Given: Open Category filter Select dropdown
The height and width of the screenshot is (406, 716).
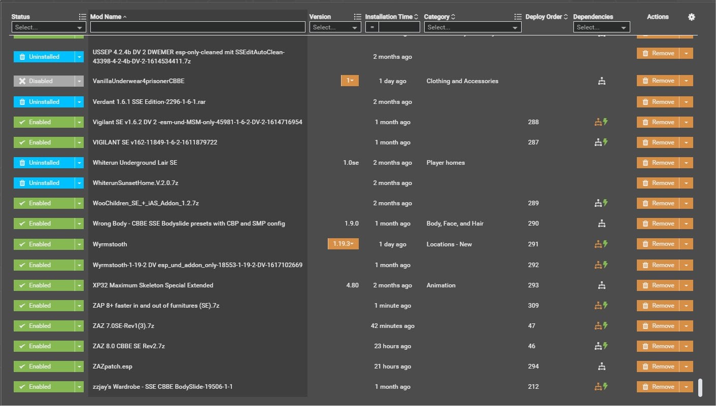Looking at the screenshot, I should click(x=472, y=27).
